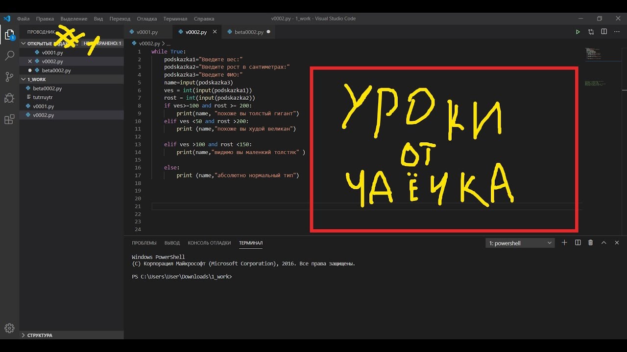The height and width of the screenshot is (352, 627).
Task: Open the Справка menu
Action: point(204,19)
